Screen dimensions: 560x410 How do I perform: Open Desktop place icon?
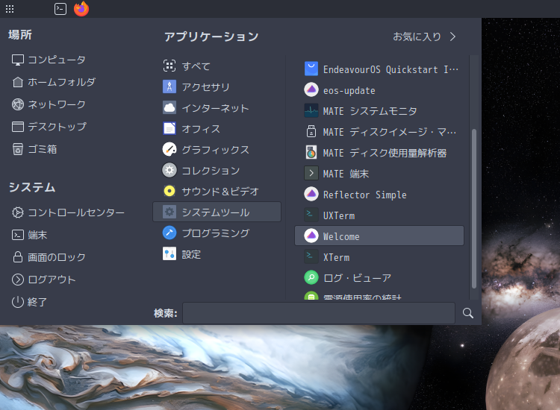(x=18, y=127)
